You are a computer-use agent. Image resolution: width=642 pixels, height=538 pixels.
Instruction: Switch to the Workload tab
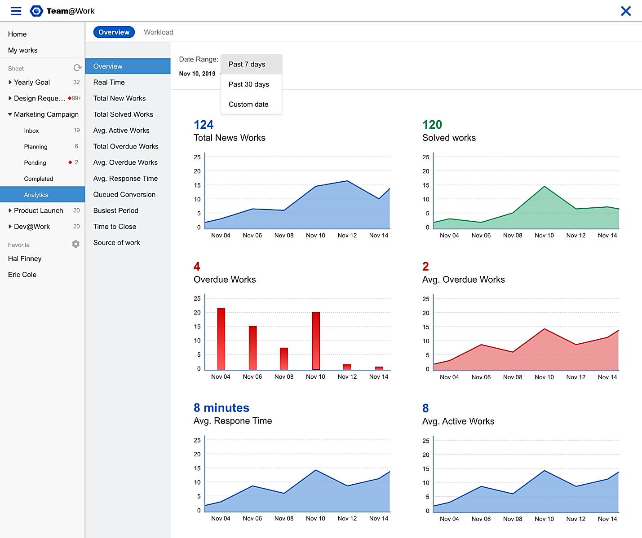(158, 32)
